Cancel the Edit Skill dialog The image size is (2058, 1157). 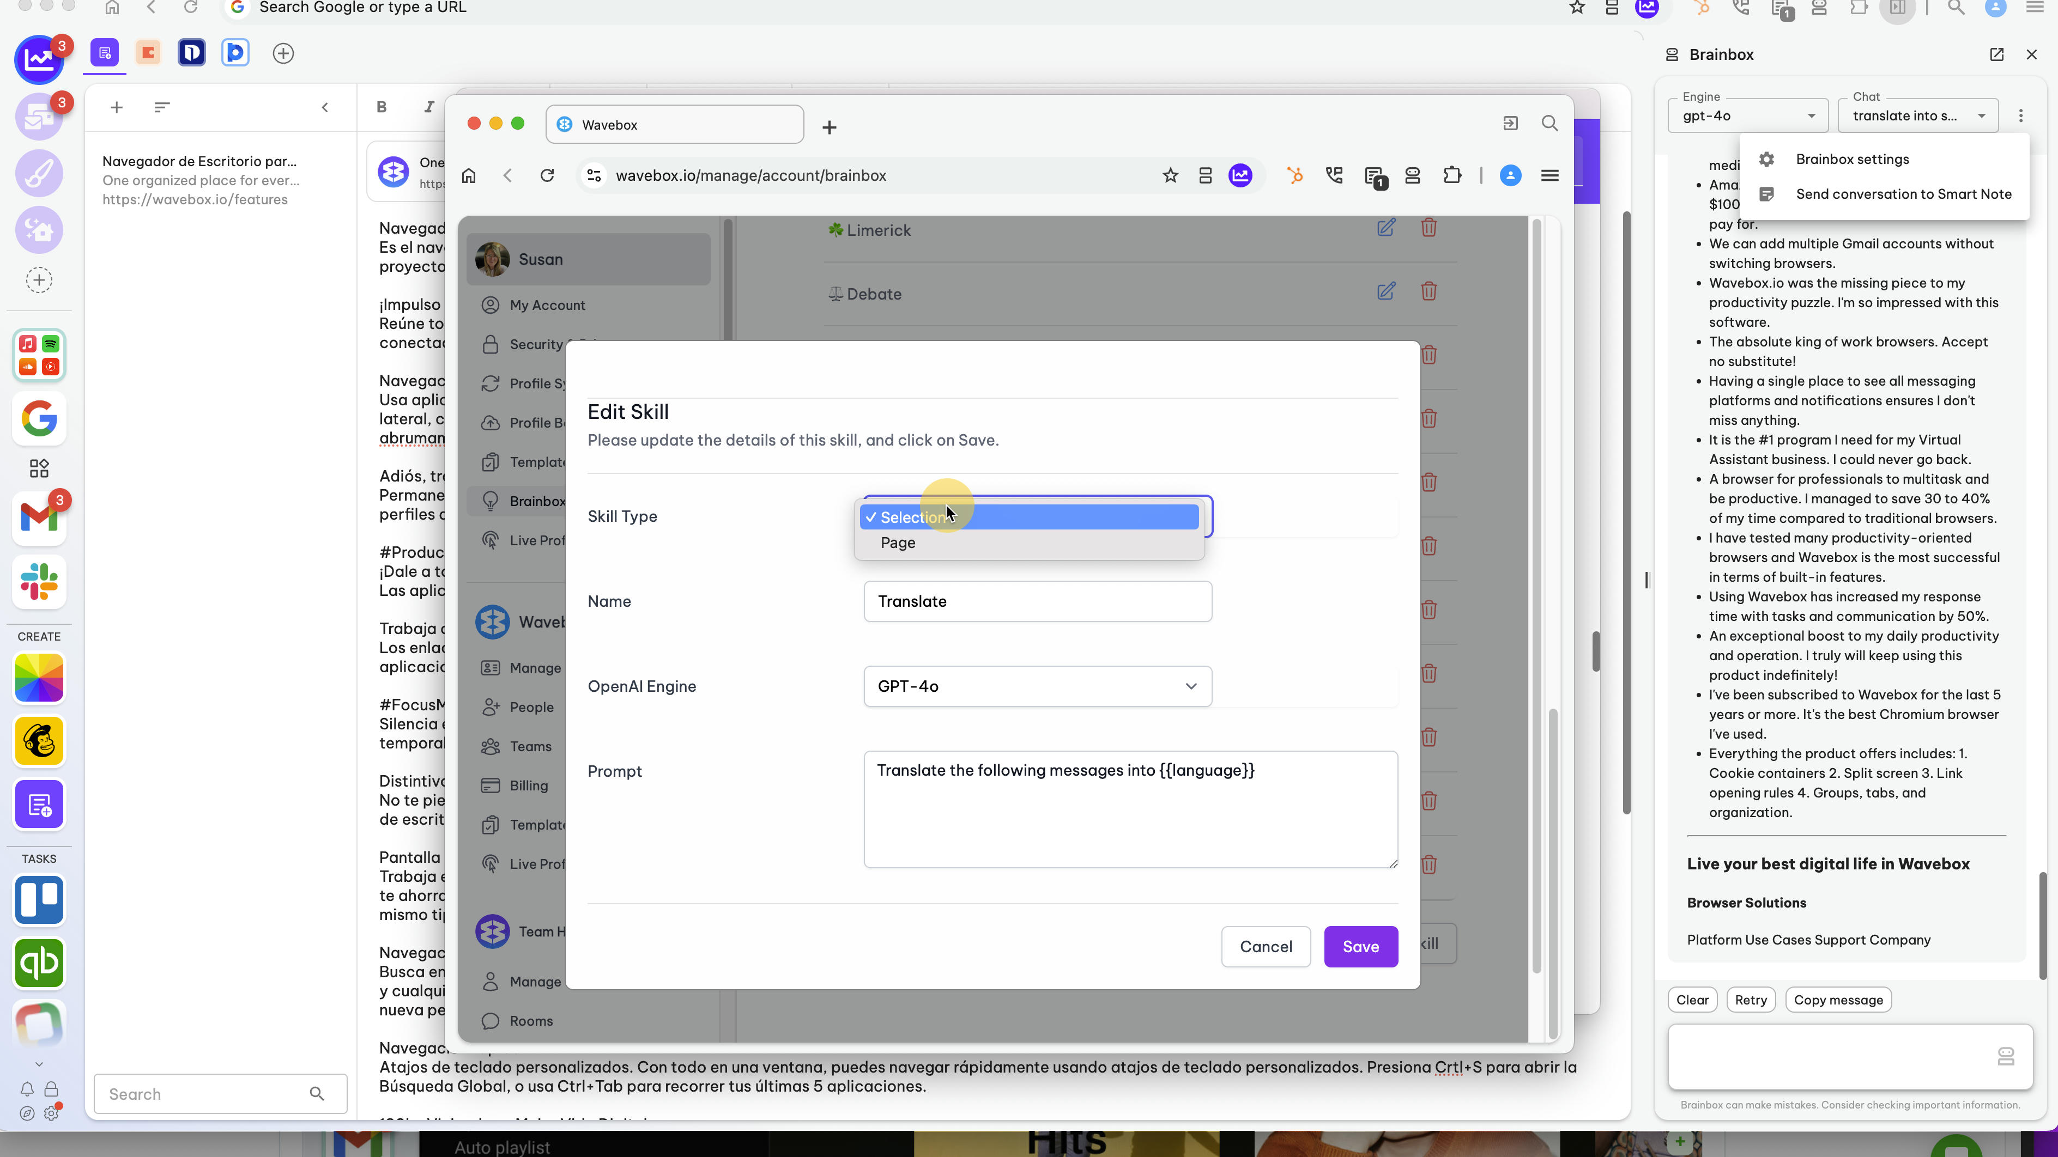[x=1266, y=946]
